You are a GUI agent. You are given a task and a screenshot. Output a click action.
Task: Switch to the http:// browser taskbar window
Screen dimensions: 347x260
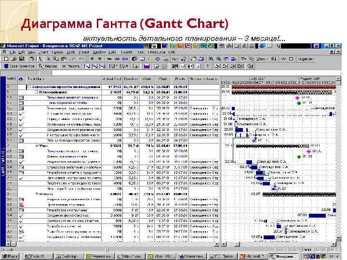131,256
